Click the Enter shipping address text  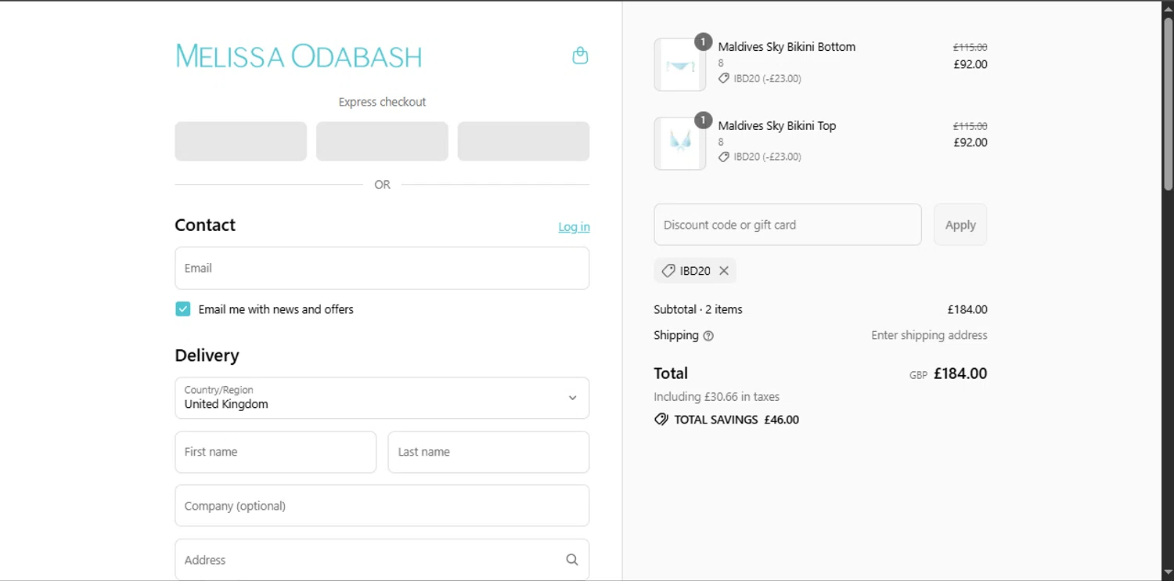tap(929, 335)
